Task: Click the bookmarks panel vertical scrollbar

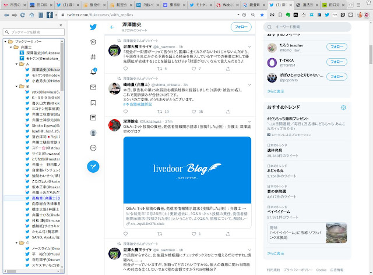Action: pos(62,66)
